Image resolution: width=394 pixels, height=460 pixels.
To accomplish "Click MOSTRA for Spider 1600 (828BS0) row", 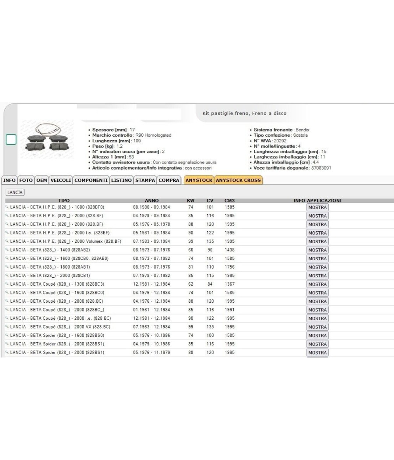I will (317, 335).
